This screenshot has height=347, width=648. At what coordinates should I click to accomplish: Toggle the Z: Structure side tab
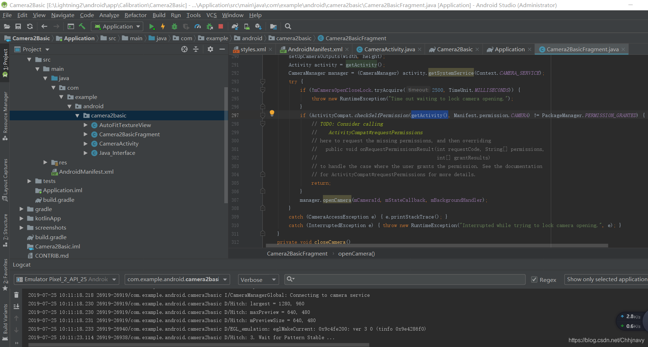tap(5, 230)
